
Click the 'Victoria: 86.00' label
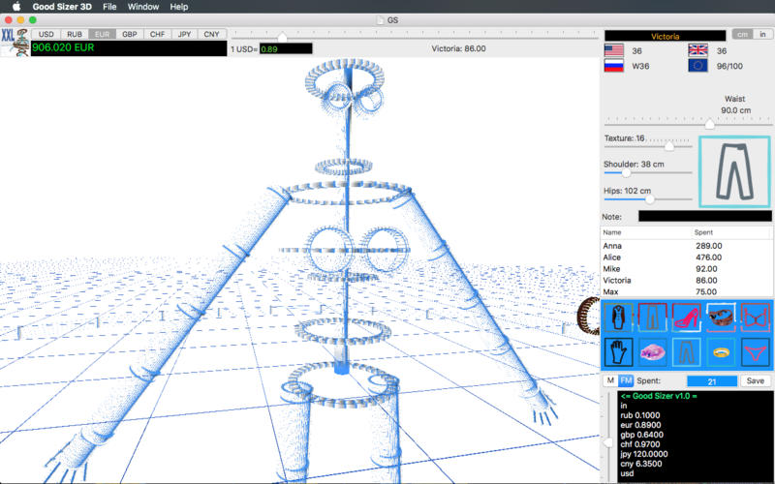click(x=458, y=48)
